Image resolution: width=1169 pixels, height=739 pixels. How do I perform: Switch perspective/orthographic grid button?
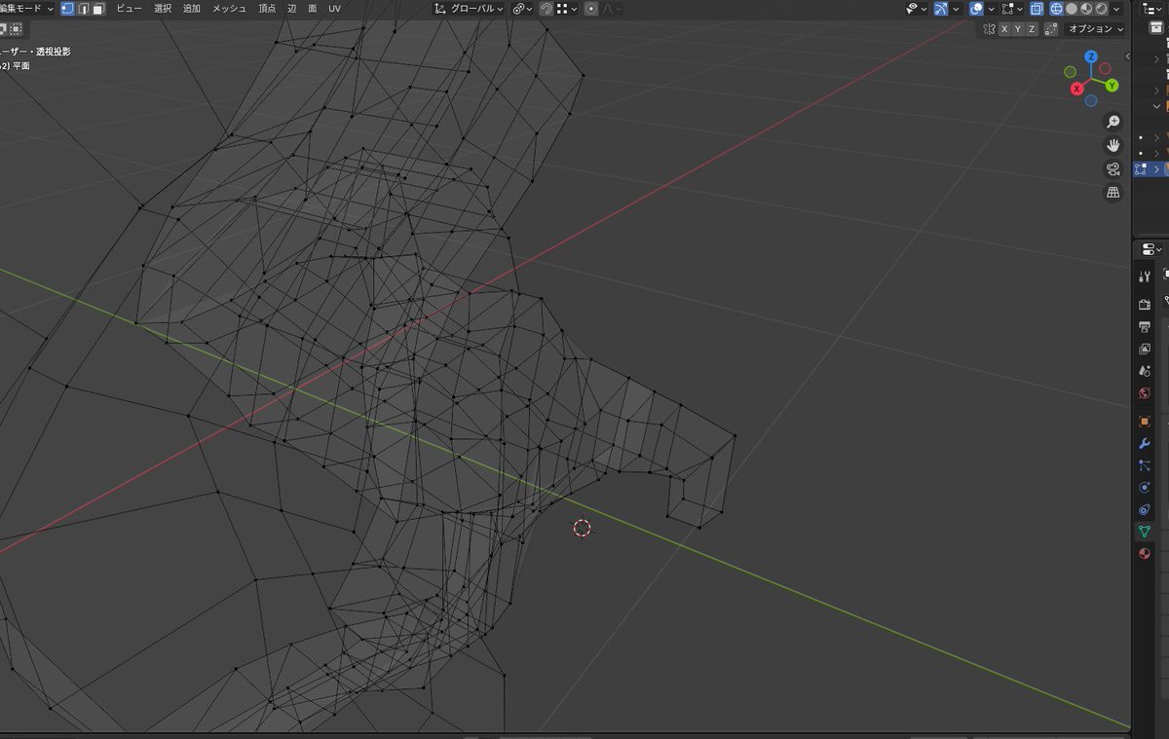coord(1112,193)
